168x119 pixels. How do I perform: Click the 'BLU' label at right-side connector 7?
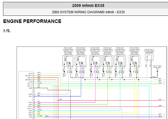click(x=160, y=116)
